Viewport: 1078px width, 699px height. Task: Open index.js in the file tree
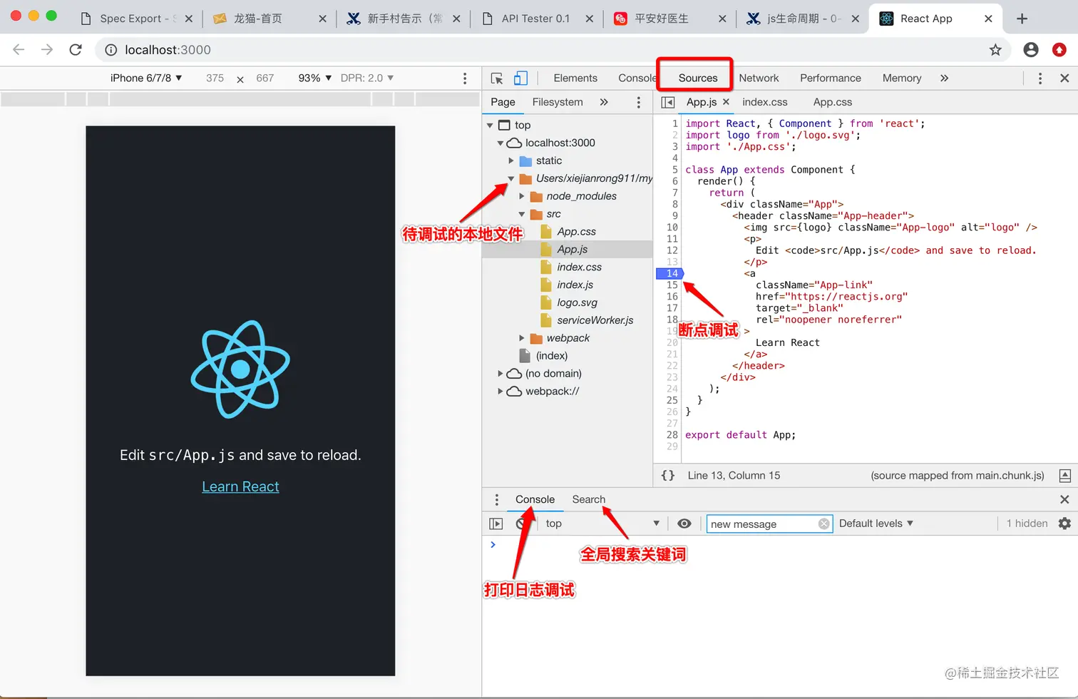[575, 285]
